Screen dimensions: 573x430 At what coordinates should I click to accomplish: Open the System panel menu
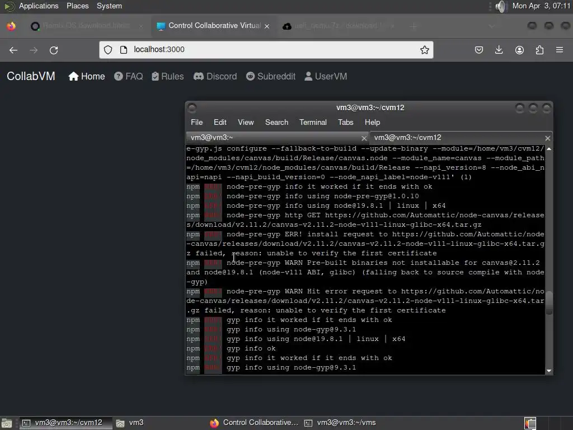coord(109,6)
